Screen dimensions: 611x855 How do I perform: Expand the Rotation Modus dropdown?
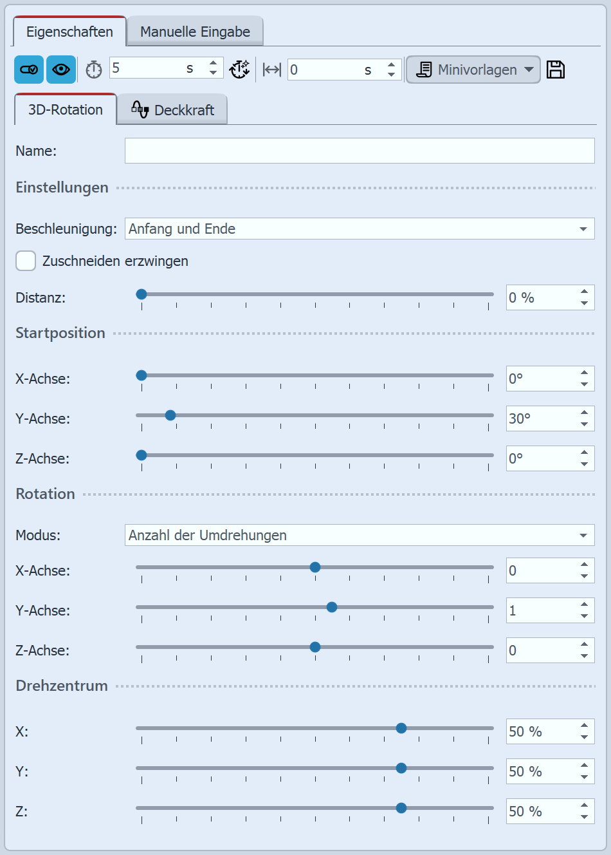tap(583, 536)
